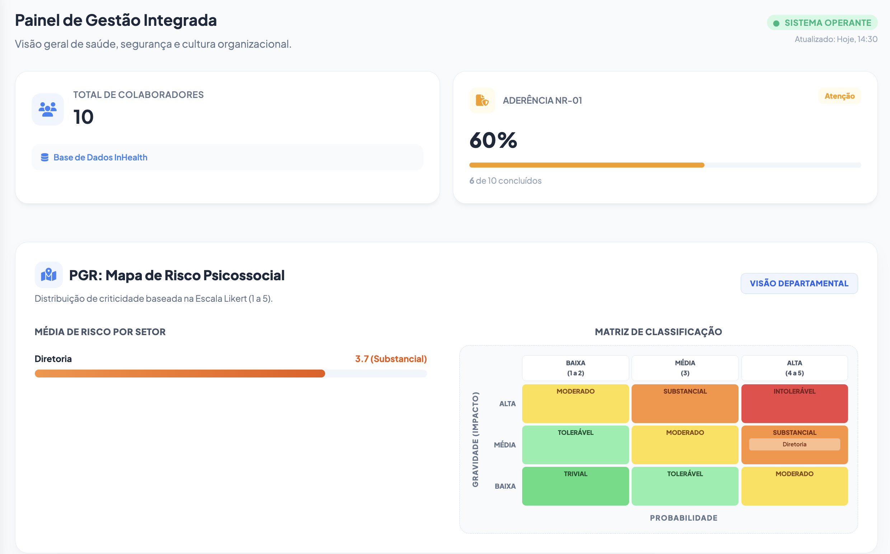
Task: Open the Base de Dados InHealth link
Action: [x=100, y=157]
